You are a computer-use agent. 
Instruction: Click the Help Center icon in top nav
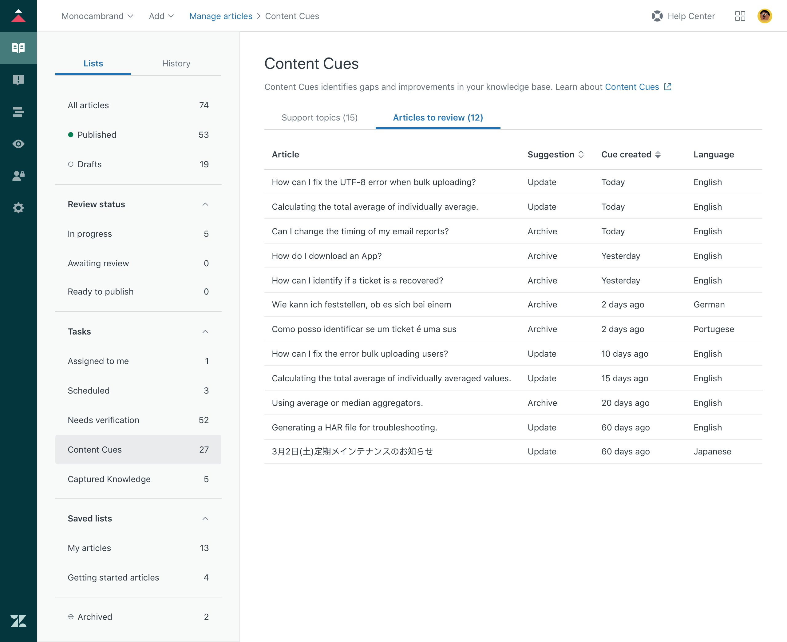(x=658, y=16)
